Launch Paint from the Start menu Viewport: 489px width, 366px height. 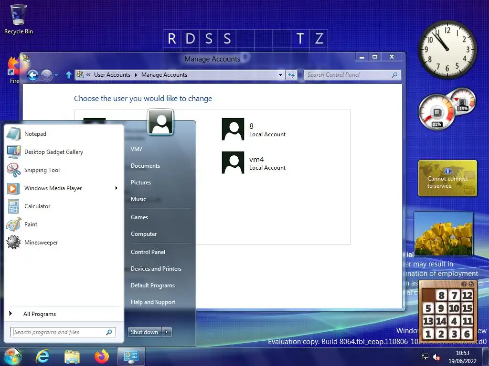64,224
